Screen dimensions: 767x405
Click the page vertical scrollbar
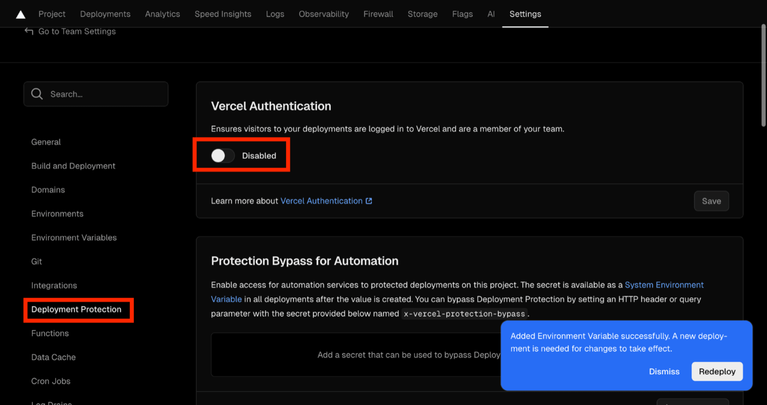click(x=764, y=75)
